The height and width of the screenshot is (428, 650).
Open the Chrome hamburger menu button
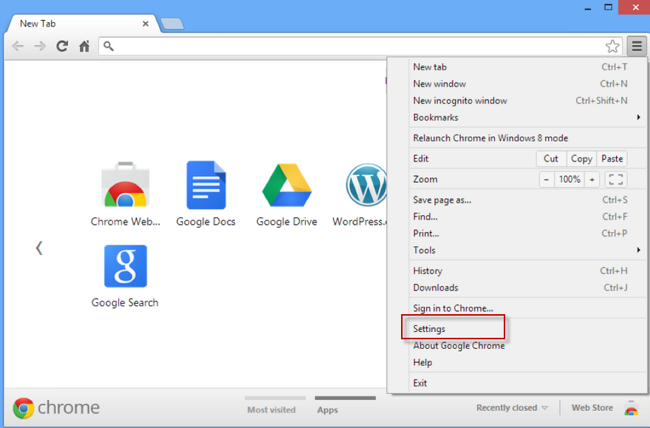tap(637, 46)
